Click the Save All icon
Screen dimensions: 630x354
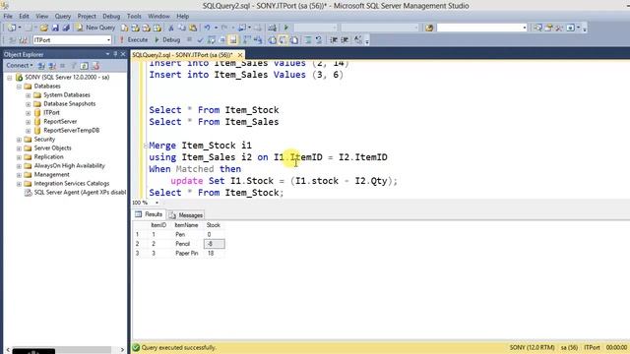(66, 28)
